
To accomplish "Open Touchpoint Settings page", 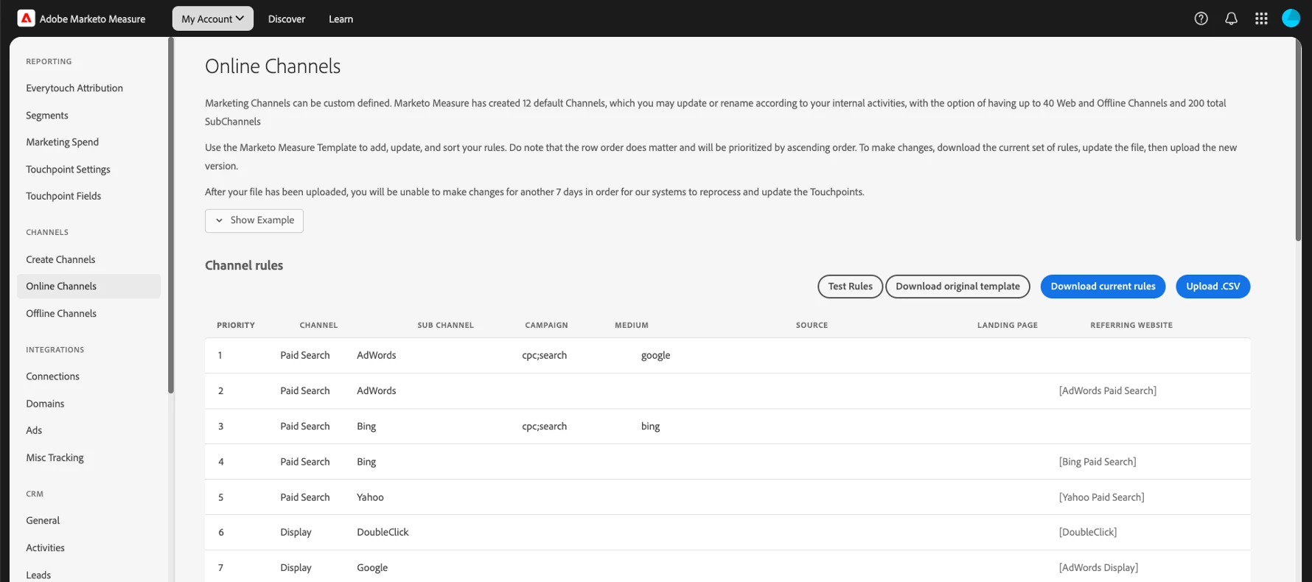I will tap(68, 169).
